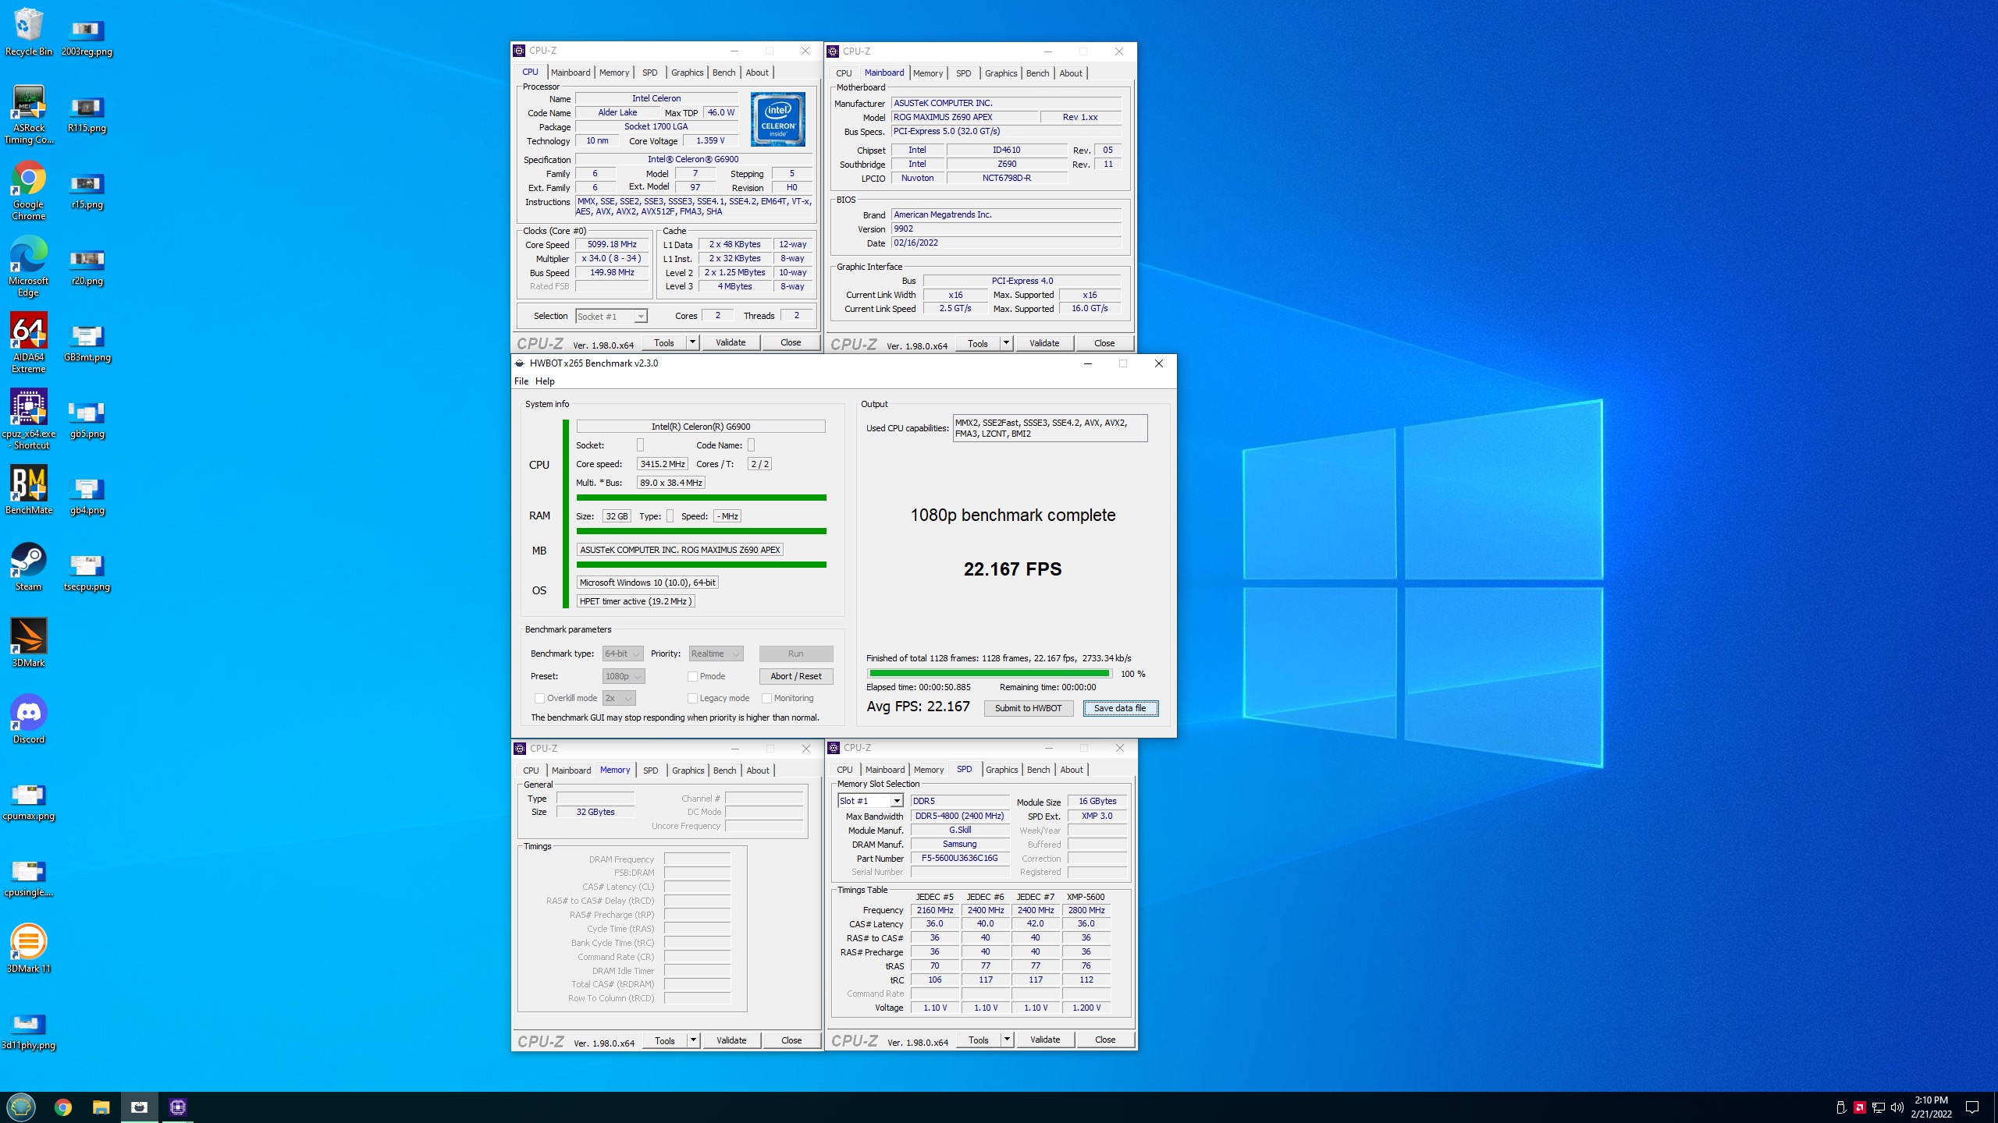The image size is (1998, 1123).
Task: Switch to Bench tab in top-left CPU-Z
Action: pyautogui.click(x=723, y=73)
